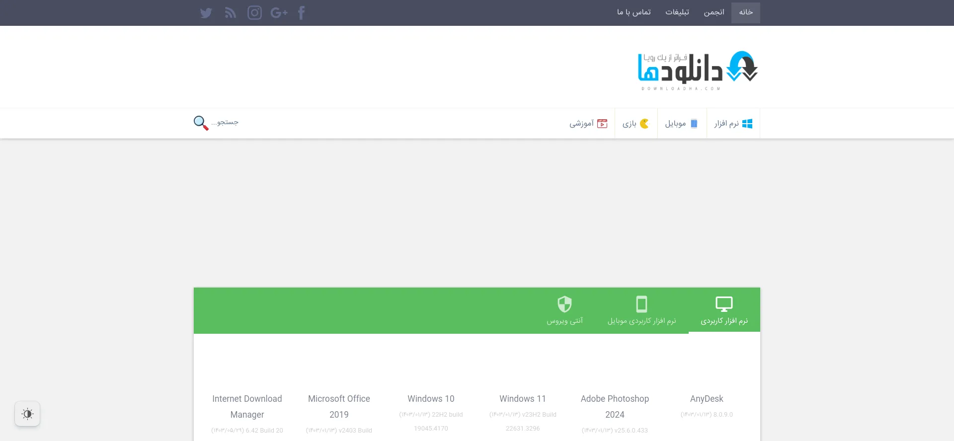Click the video icon beside آموزشی
Screen dimensions: 954x441
602,124
